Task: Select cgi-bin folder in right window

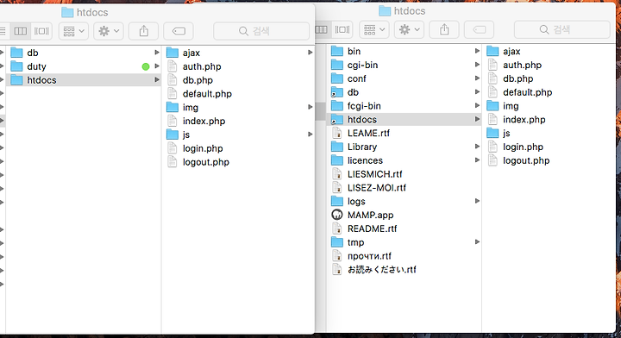Action: (404, 65)
